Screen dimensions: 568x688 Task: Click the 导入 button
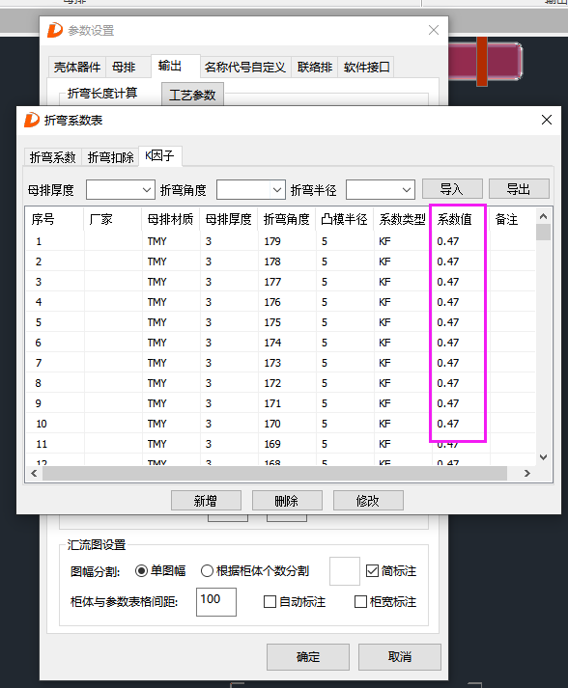[x=452, y=189]
